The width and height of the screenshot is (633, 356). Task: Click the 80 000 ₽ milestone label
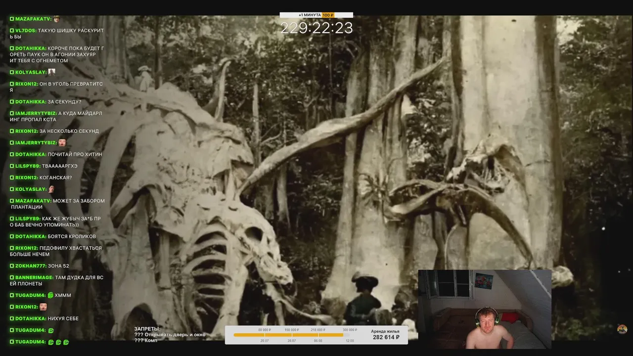point(265,330)
